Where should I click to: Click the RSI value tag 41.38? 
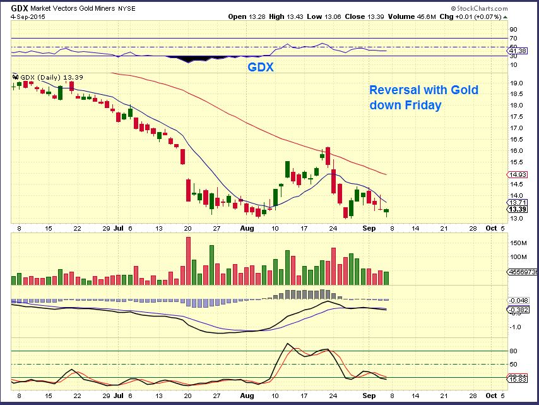(518, 51)
